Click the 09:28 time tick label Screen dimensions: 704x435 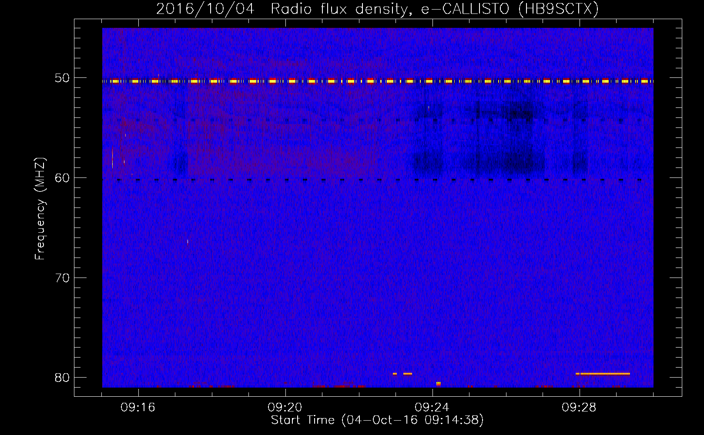click(x=579, y=408)
